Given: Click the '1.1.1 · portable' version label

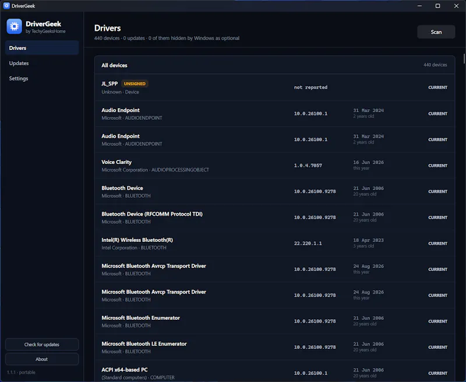Looking at the screenshot, I should point(21,372).
